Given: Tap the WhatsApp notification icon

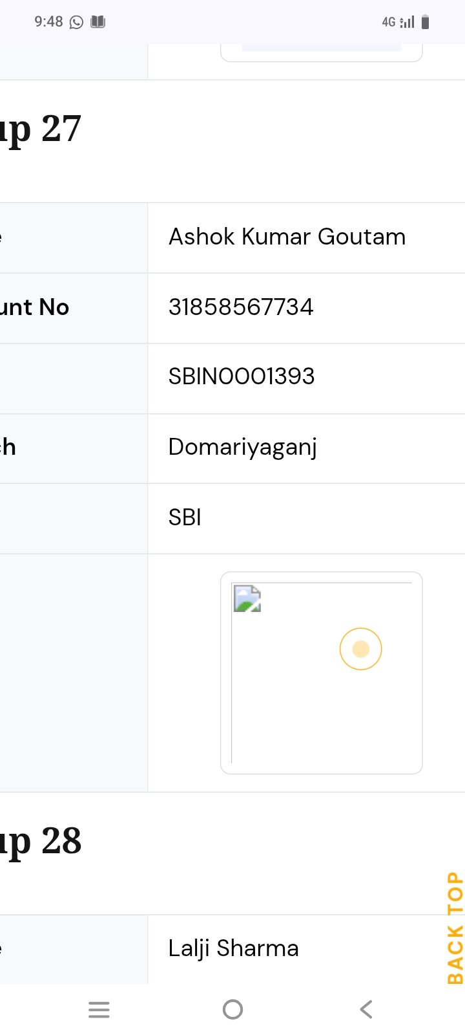Looking at the screenshot, I should pyautogui.click(x=76, y=23).
